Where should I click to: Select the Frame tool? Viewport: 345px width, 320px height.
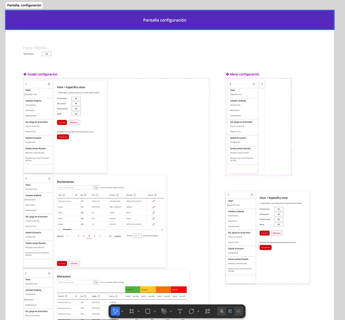tap(132, 311)
